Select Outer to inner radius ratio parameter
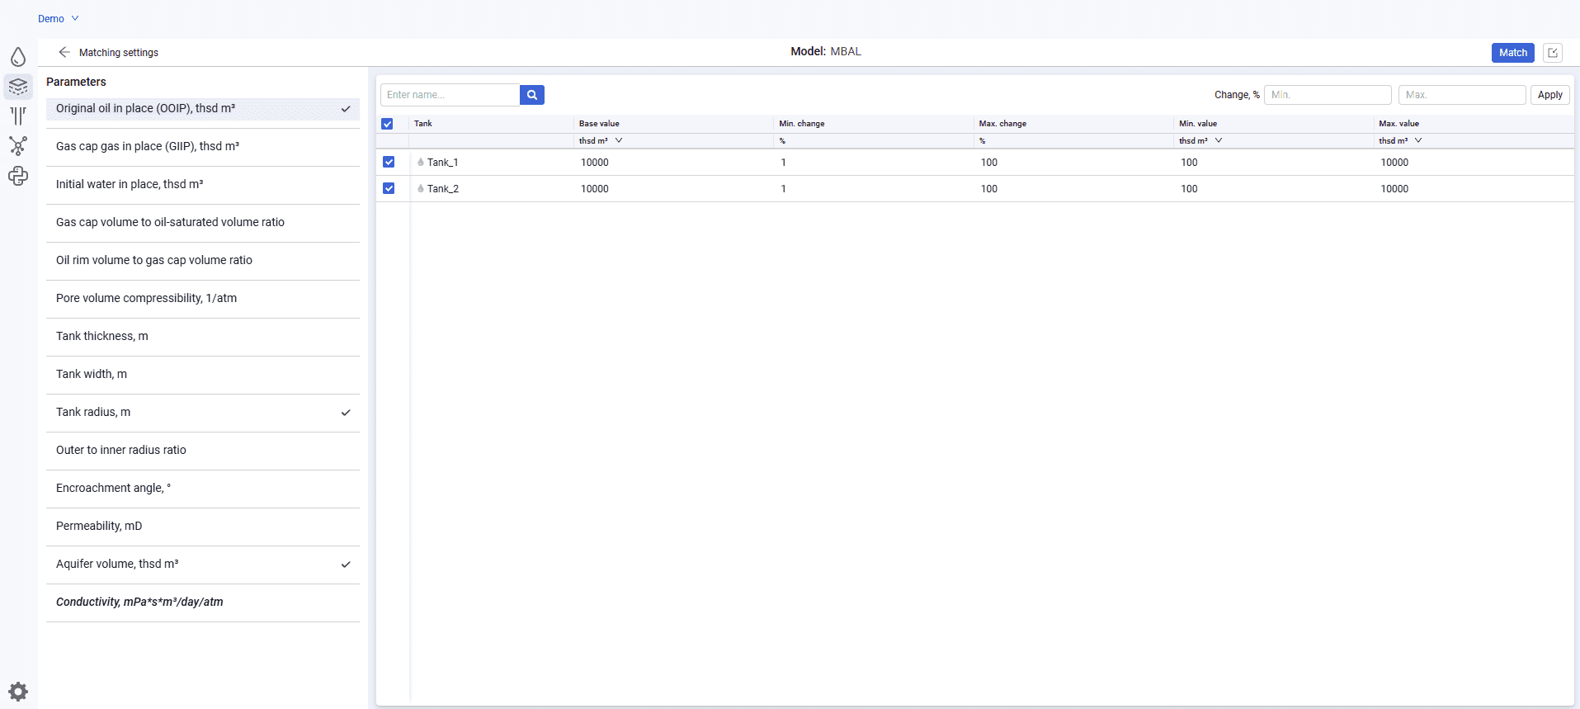The width and height of the screenshot is (1580, 709). (203, 451)
